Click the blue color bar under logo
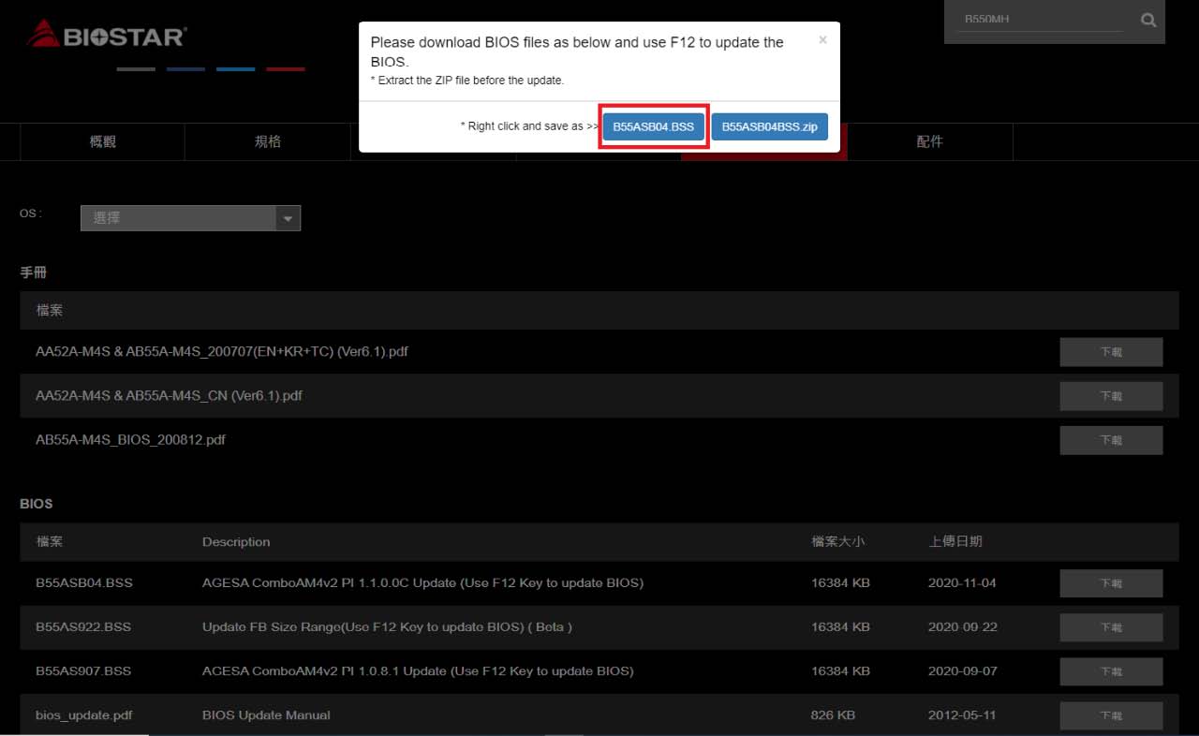1199x736 pixels. 235,69
